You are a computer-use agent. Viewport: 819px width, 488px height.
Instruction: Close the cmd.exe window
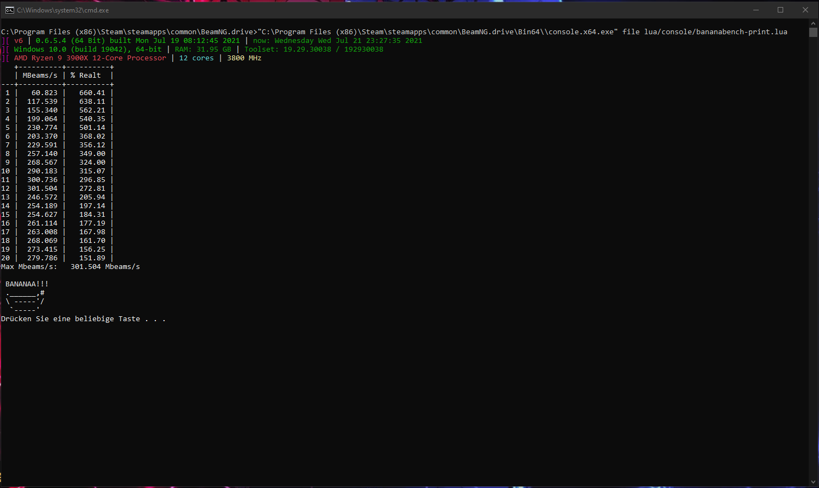805,10
